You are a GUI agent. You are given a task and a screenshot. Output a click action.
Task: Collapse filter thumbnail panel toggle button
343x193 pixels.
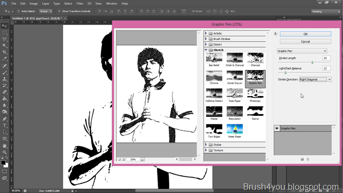pyautogui.click(x=275, y=34)
